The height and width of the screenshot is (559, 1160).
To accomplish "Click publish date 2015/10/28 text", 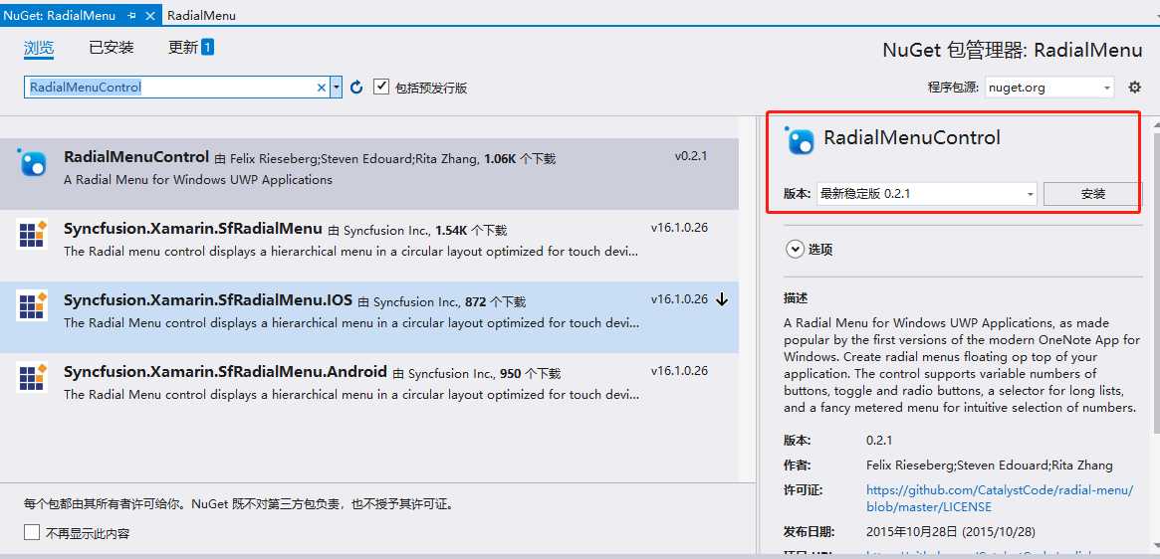I will [x=951, y=531].
